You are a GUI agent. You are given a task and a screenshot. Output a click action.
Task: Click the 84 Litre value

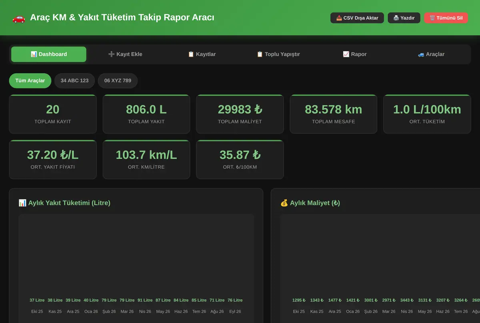[181, 300]
